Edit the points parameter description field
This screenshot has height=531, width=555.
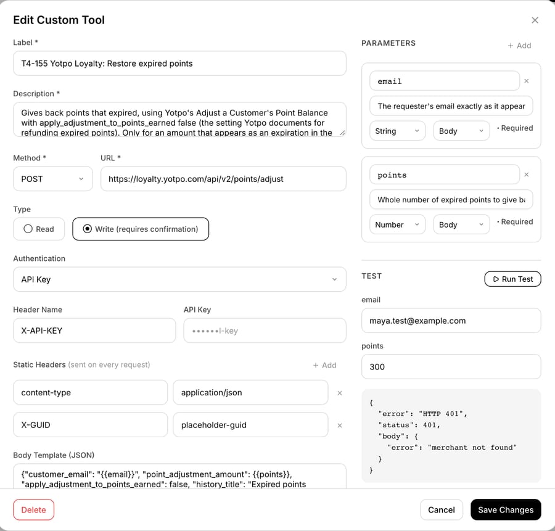pyautogui.click(x=451, y=200)
